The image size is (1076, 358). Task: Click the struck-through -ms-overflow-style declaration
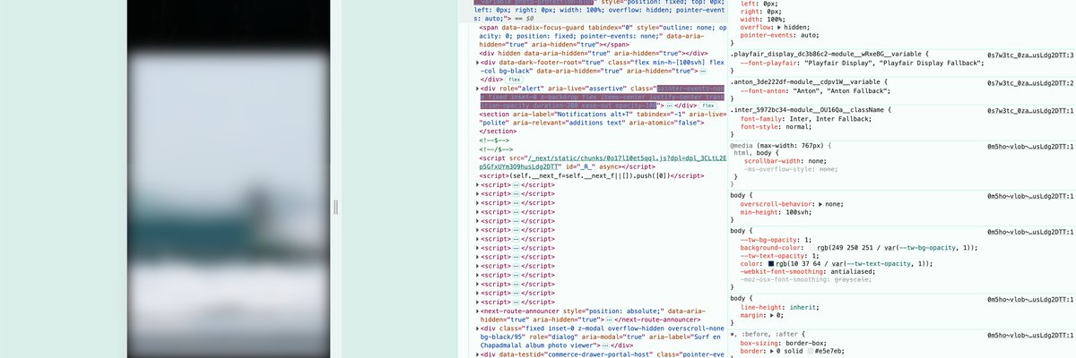point(793,168)
